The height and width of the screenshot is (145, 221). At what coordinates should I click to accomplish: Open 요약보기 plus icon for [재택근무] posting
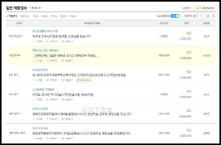[48, 61]
